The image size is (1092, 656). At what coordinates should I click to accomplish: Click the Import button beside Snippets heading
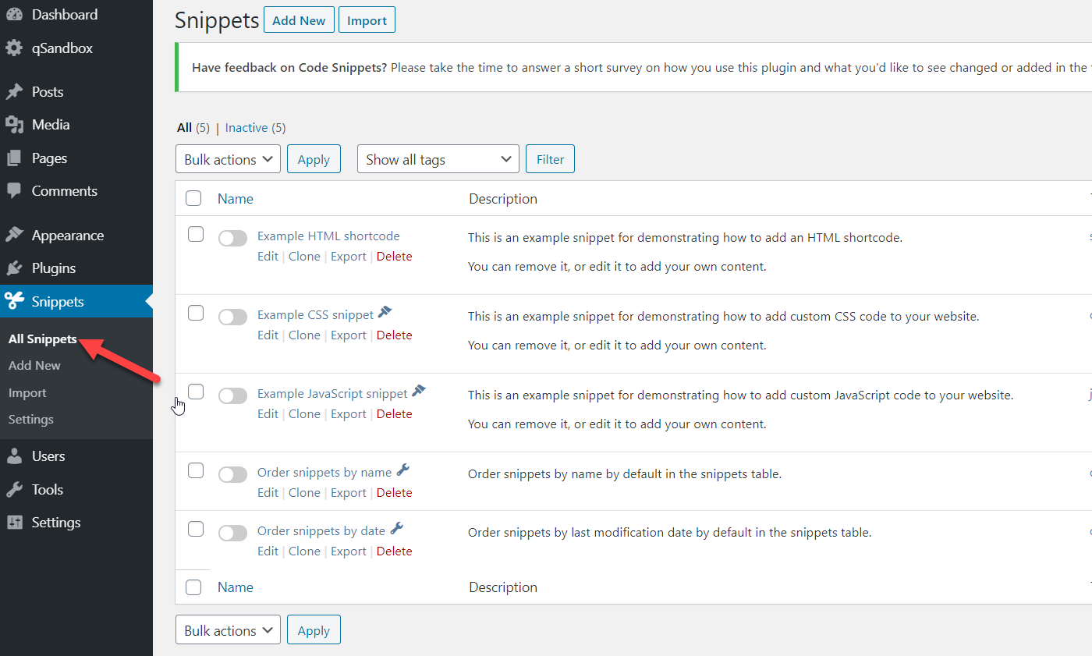pos(367,20)
